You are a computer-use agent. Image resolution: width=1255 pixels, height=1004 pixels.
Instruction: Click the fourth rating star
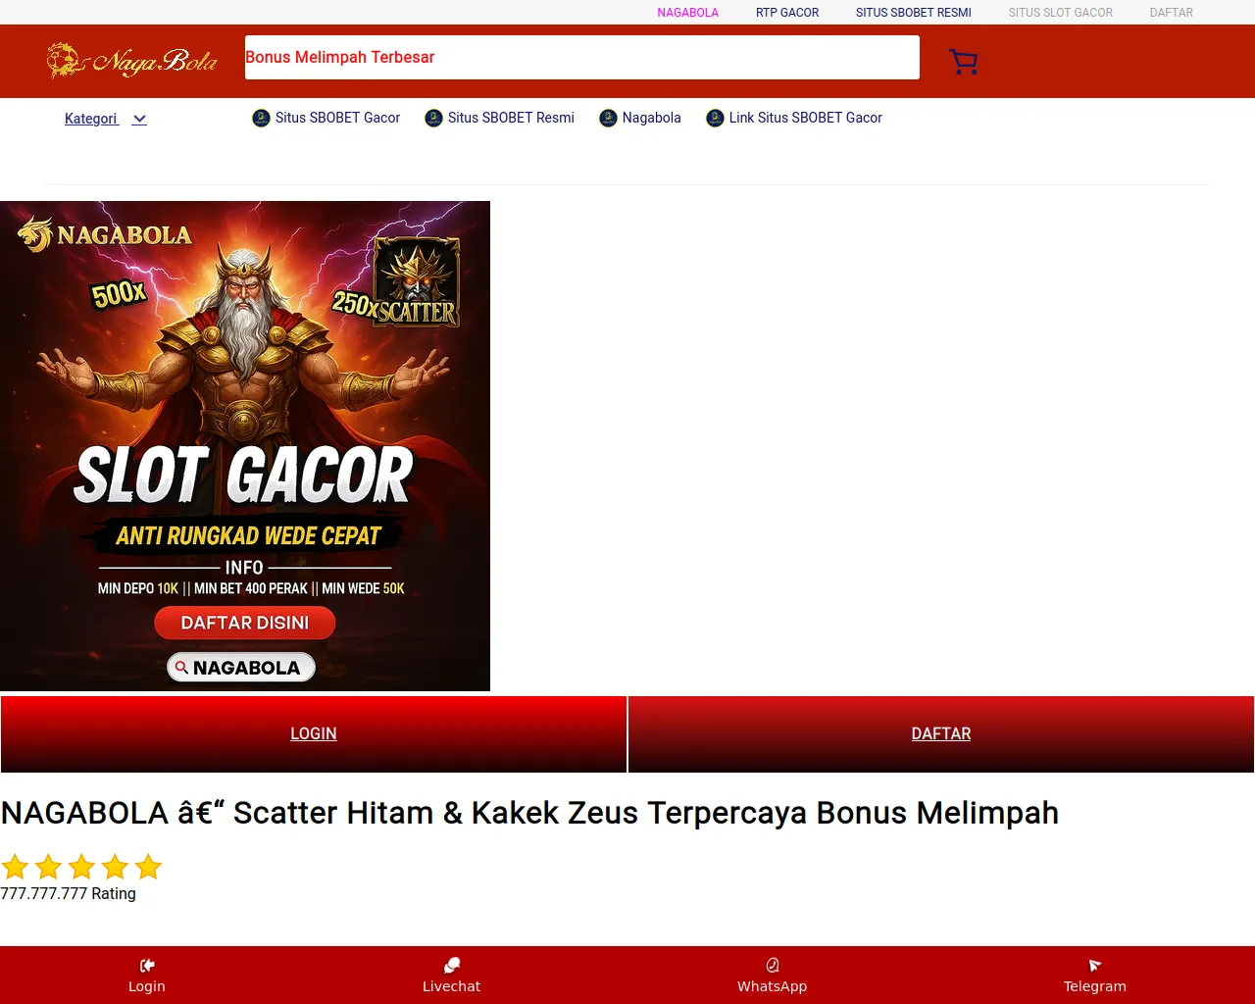click(x=115, y=867)
